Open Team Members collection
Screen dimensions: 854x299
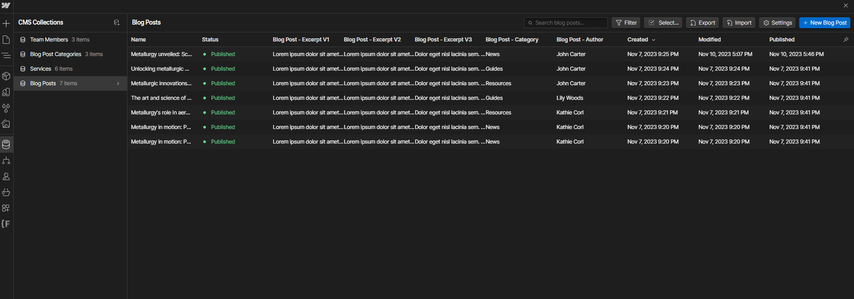tap(70, 40)
